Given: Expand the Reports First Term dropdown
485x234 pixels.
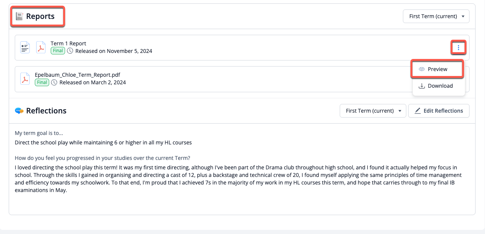Looking at the screenshot, I should [x=436, y=16].
